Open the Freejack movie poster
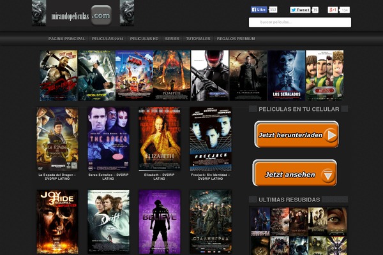The width and height of the screenshot is (383, 255). (x=211, y=139)
